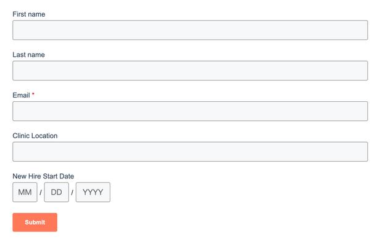The image size is (381, 250).
Task: Click the "Last name" label text
Action: (28, 55)
